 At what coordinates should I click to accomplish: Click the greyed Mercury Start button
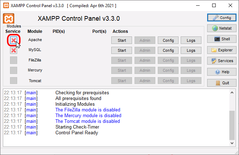(122, 70)
